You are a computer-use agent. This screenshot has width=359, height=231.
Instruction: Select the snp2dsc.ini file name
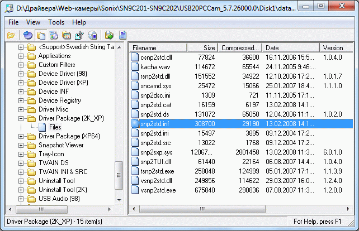coord(155,95)
